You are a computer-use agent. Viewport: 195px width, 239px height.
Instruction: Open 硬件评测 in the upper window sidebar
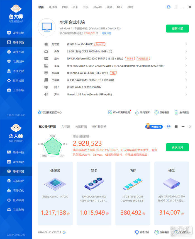(16, 52)
